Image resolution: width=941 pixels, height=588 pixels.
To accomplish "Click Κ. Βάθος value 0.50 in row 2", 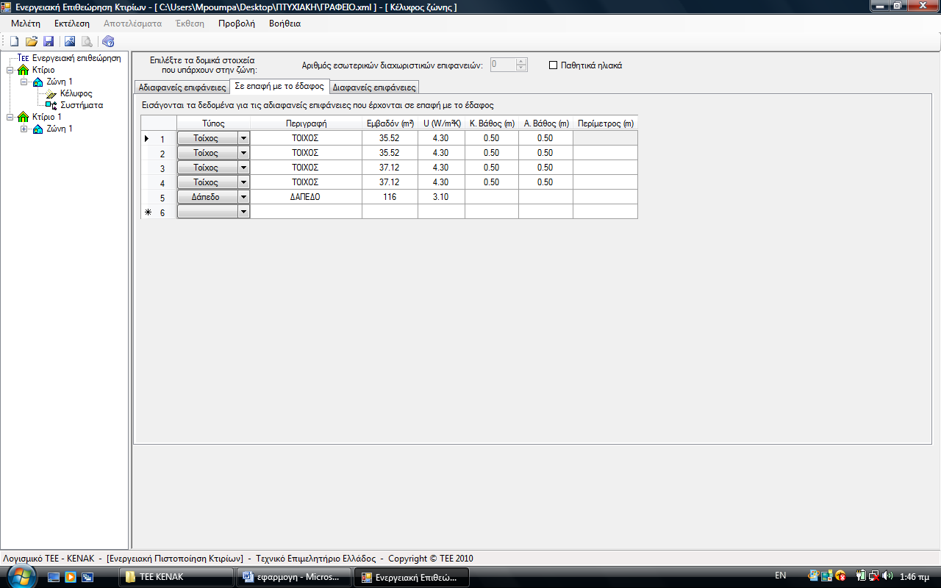I will coord(492,153).
